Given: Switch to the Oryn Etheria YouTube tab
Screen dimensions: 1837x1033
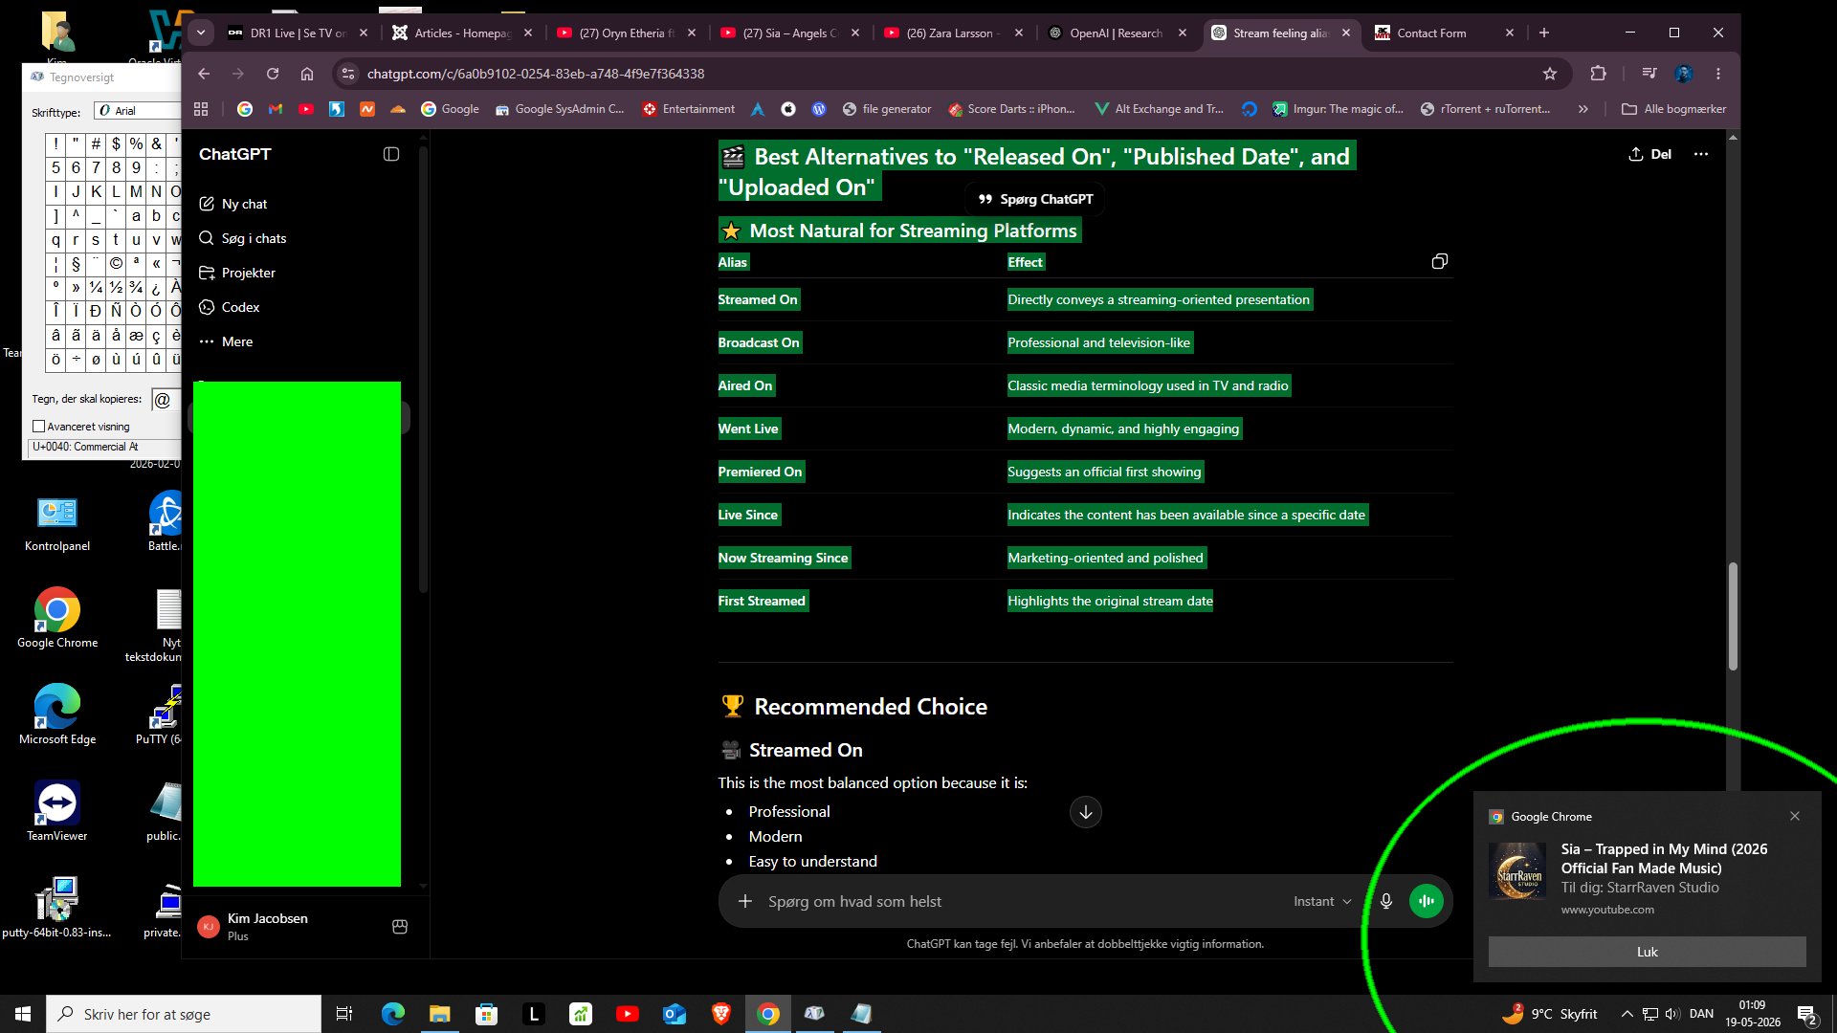Looking at the screenshot, I should click(x=627, y=33).
